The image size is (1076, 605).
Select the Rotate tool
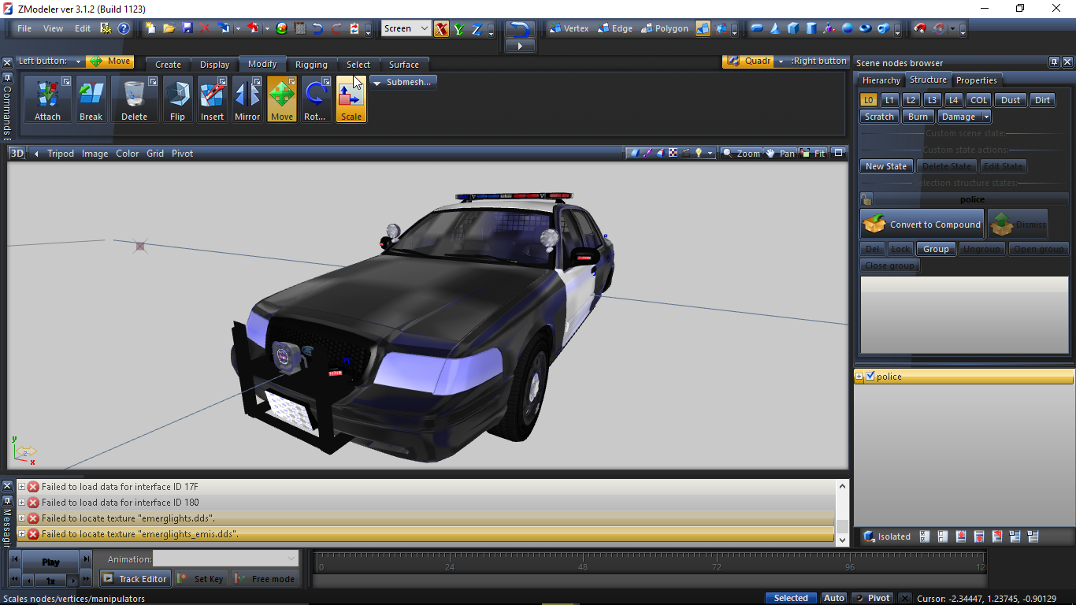(x=315, y=98)
